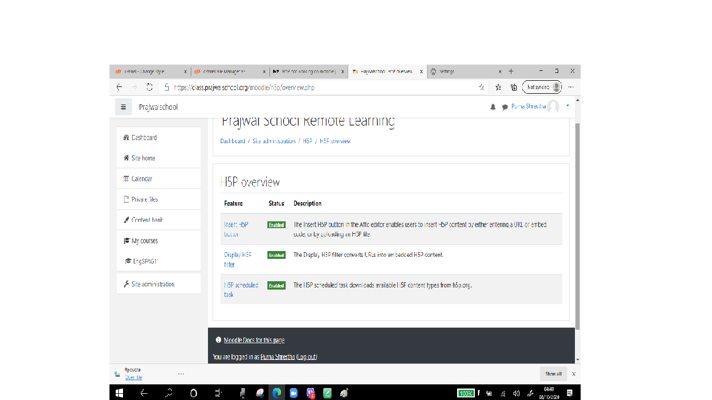Open the Favorites list icon in Edge toolbar
The height and width of the screenshot is (400, 712).
tap(499, 87)
